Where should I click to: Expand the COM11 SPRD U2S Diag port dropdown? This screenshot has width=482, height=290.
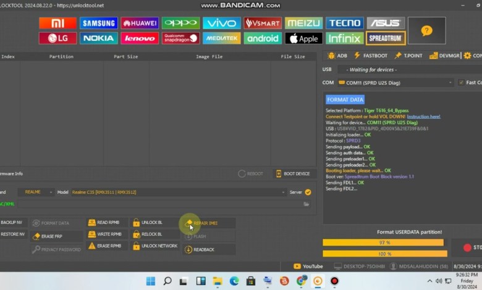tap(395, 83)
